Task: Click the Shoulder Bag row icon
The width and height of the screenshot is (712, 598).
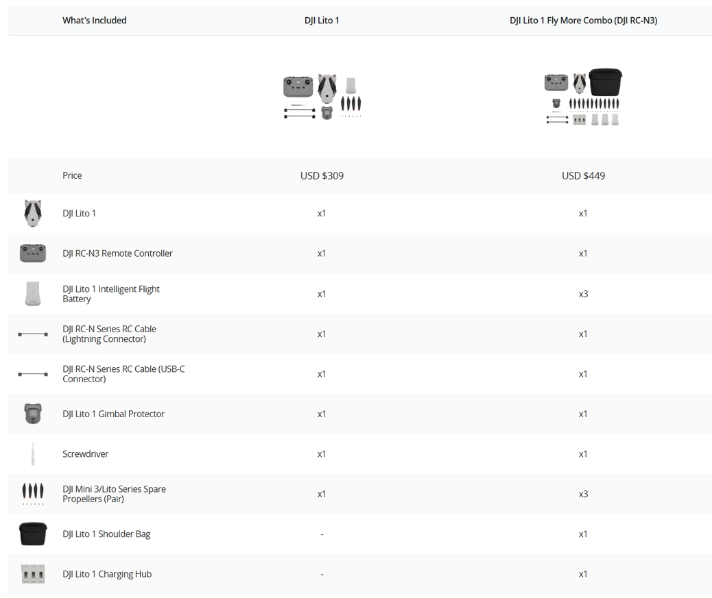Action: coord(33,534)
